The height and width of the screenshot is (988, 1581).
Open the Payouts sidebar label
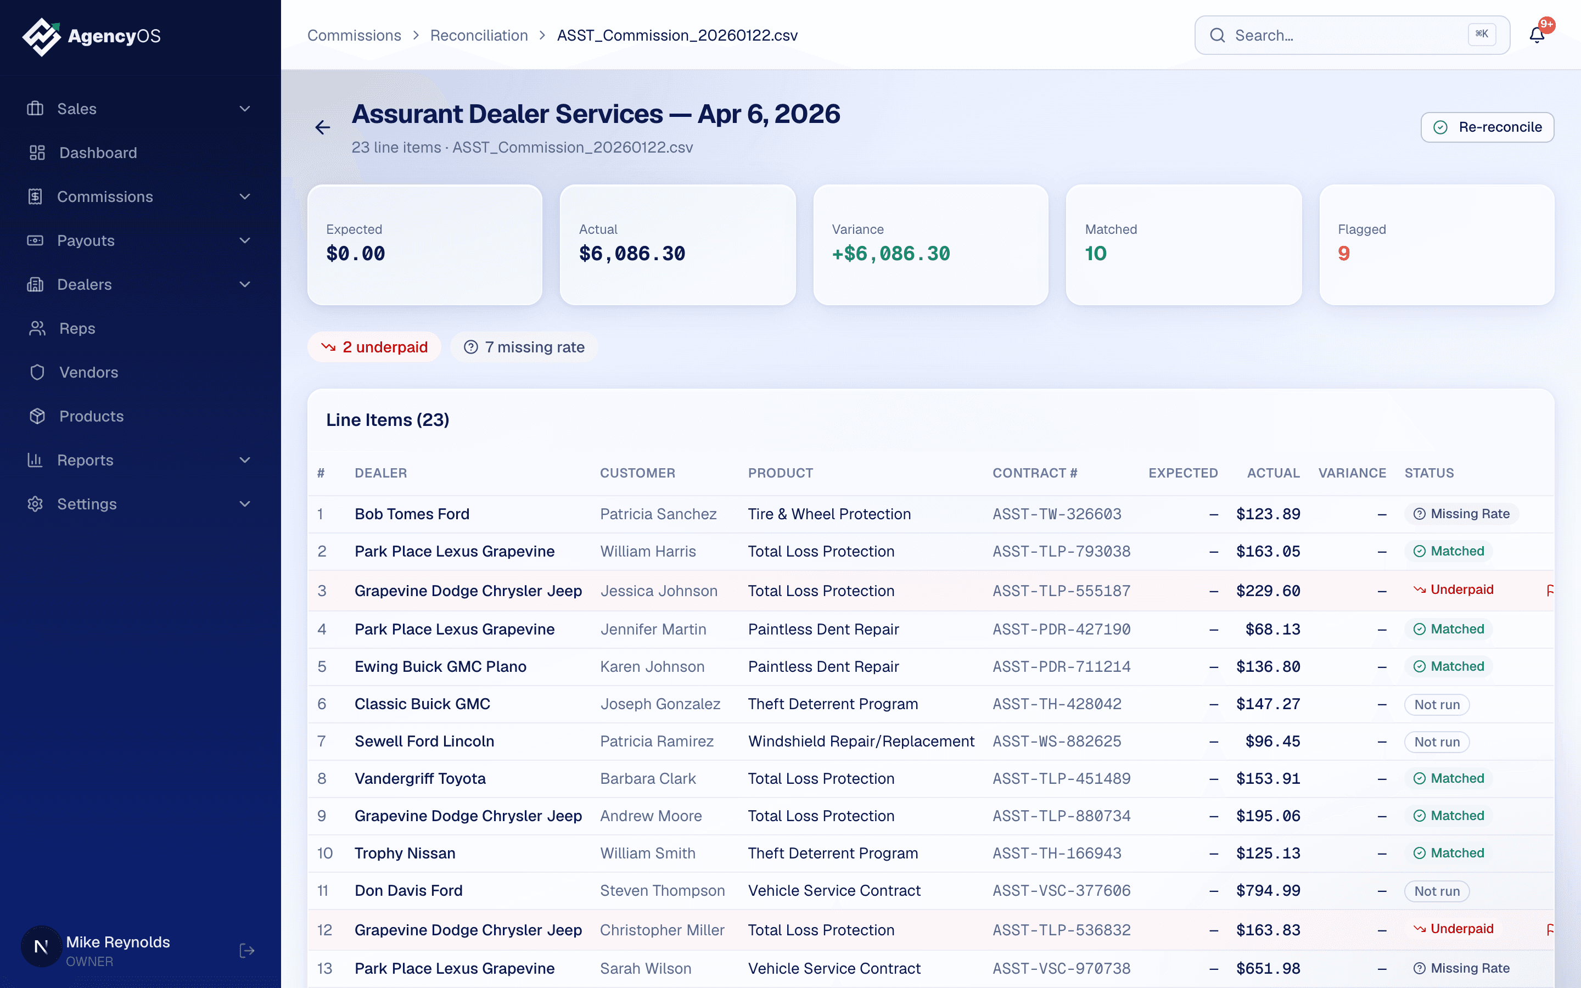86,240
